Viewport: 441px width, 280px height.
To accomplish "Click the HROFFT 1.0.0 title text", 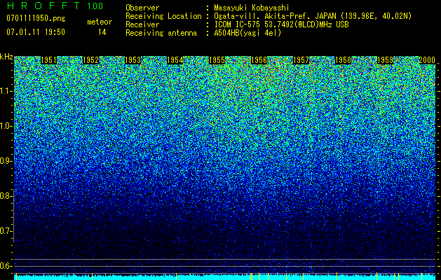I will click(55, 6).
